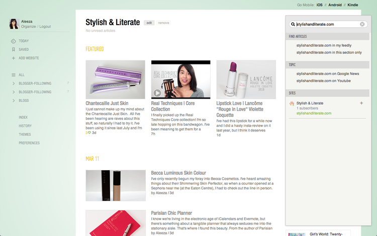Open the HISTORY page
This screenshot has height=236, width=377.
pyautogui.click(x=25, y=126)
